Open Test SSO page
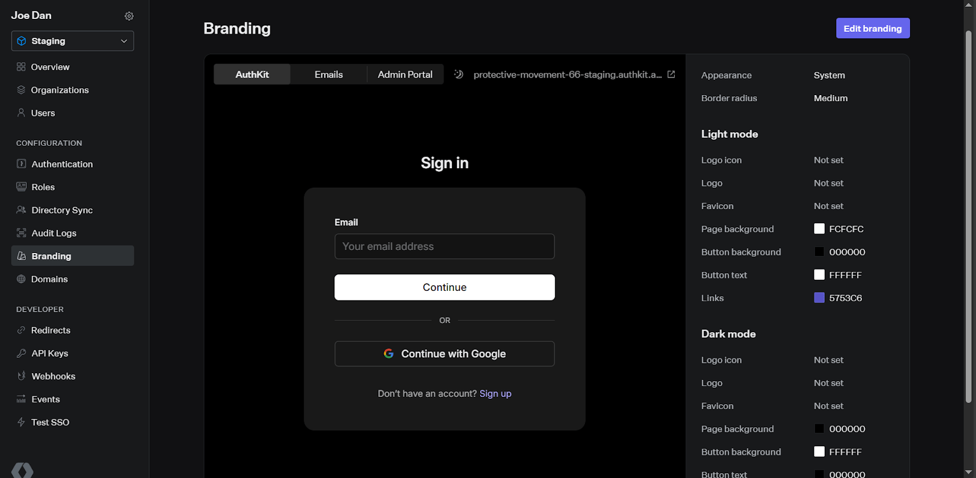The width and height of the screenshot is (976, 478). click(73, 422)
